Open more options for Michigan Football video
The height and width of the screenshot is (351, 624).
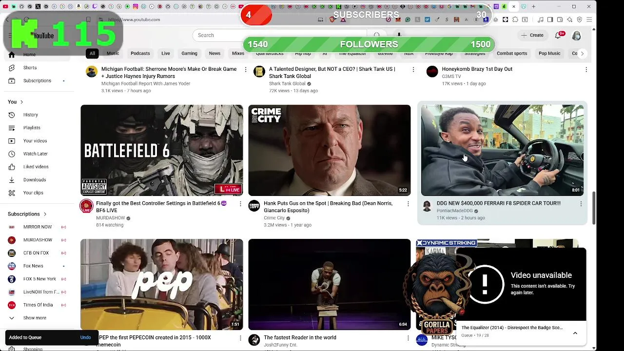coord(245,70)
